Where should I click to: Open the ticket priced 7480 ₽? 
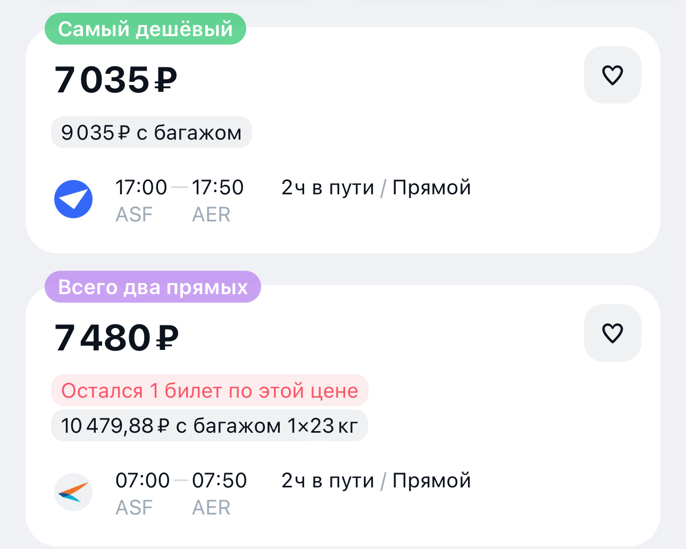click(116, 338)
